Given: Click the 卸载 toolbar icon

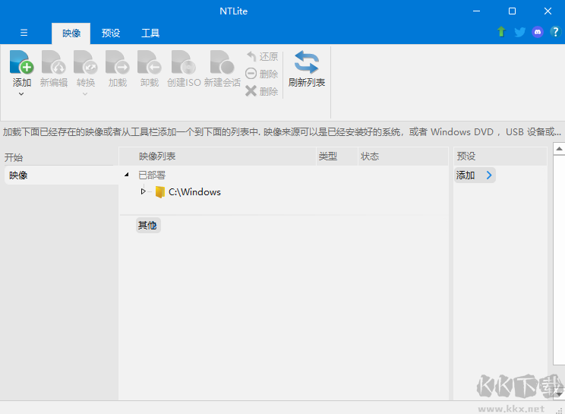Looking at the screenshot, I should 149,62.
